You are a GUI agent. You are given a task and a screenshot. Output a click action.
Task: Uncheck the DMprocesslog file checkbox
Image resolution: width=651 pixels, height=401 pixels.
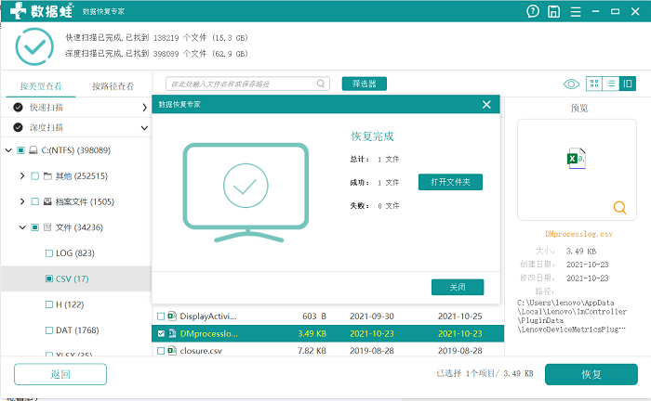tap(161, 333)
